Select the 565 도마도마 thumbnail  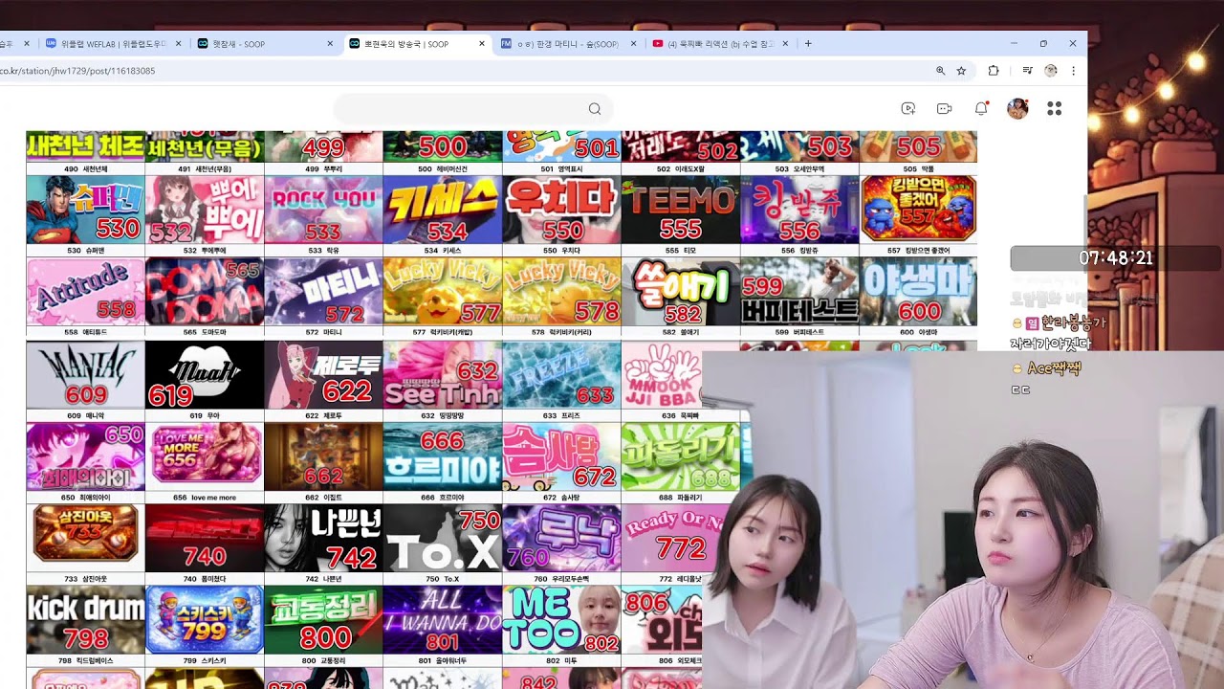[x=205, y=291]
